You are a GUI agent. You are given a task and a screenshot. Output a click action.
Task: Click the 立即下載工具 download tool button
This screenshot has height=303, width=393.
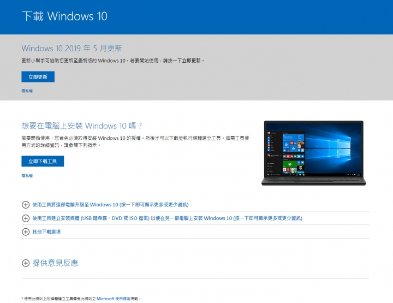pos(43,161)
